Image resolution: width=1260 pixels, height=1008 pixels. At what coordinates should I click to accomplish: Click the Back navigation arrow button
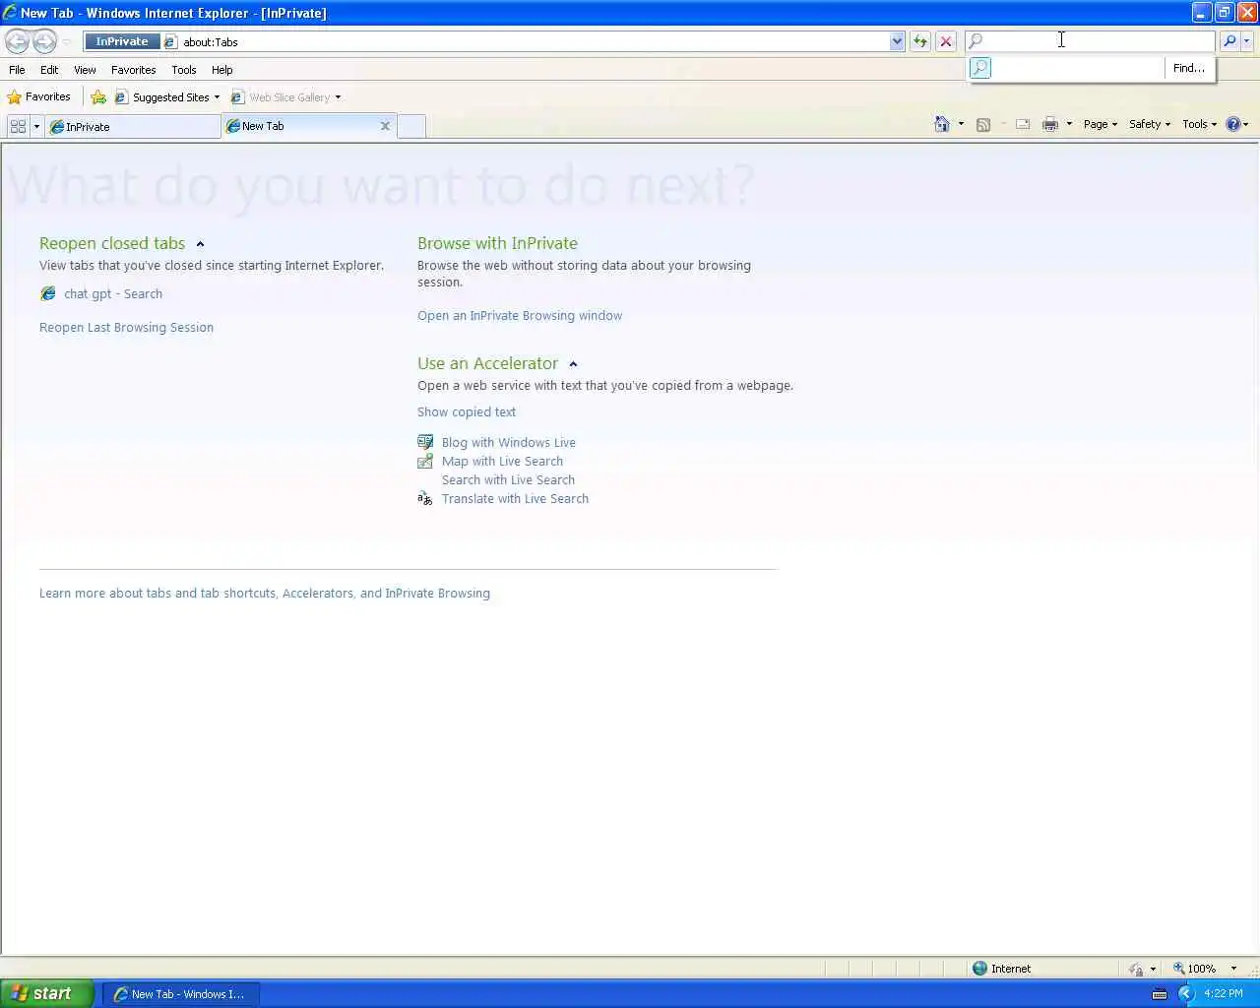pos(17,41)
